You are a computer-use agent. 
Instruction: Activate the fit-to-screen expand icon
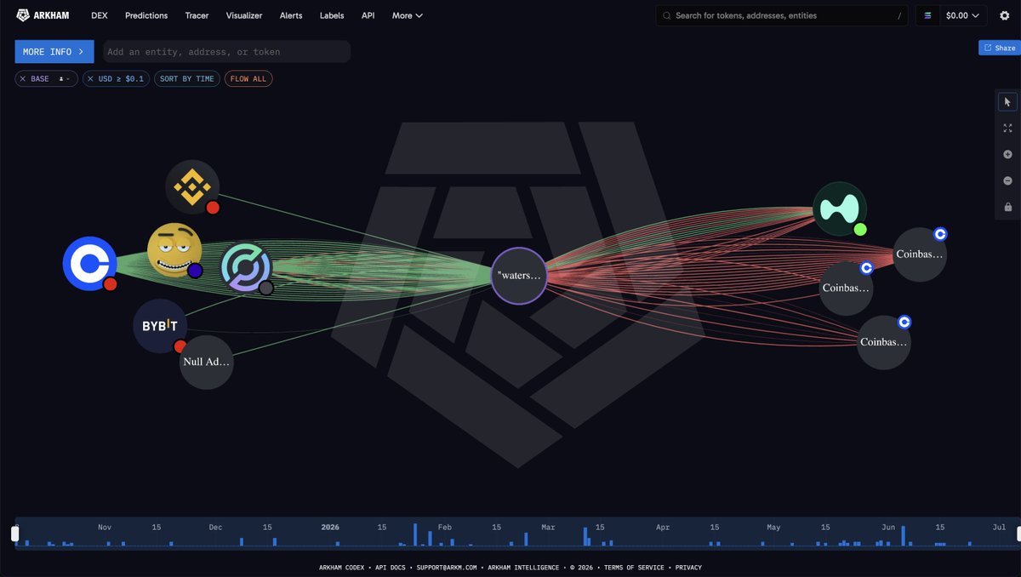coord(1007,129)
